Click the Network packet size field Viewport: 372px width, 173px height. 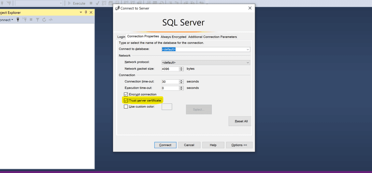(x=170, y=69)
